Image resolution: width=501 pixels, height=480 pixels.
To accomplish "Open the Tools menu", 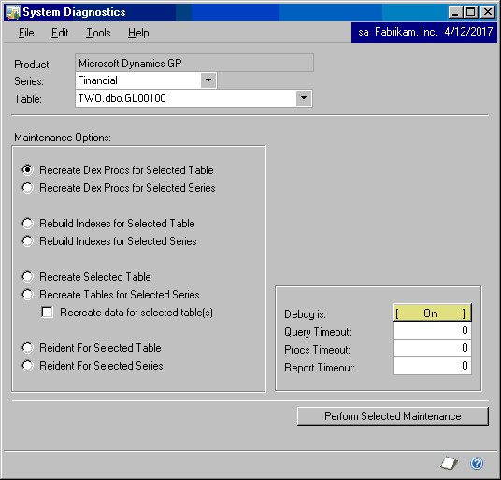I will 98,33.
